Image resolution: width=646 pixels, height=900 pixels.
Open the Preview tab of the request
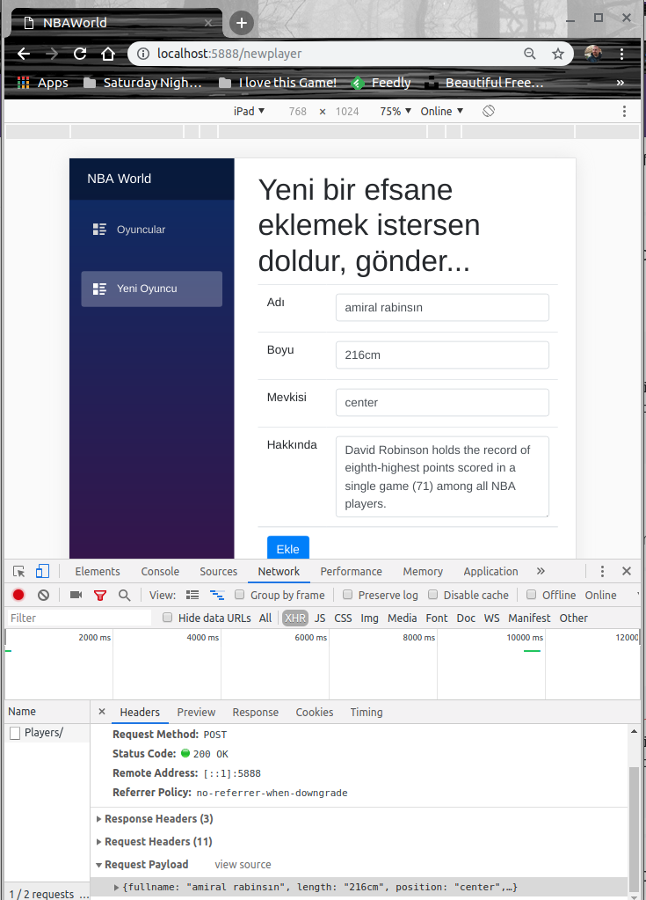tap(196, 712)
